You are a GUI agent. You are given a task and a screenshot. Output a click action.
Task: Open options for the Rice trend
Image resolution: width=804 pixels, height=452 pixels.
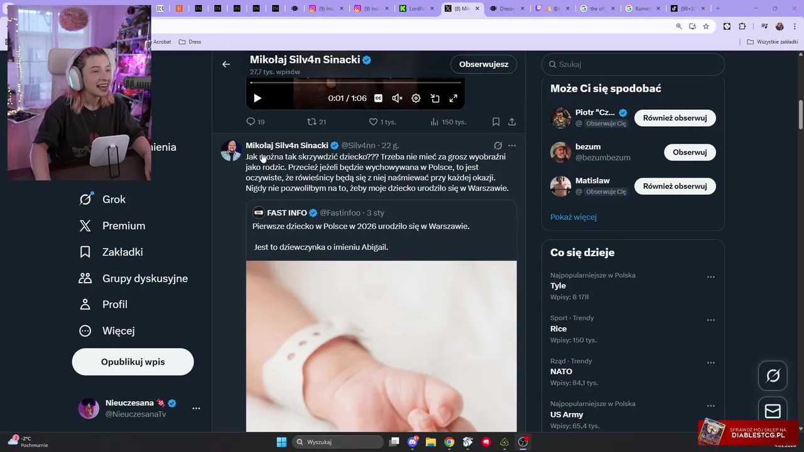tap(710, 320)
